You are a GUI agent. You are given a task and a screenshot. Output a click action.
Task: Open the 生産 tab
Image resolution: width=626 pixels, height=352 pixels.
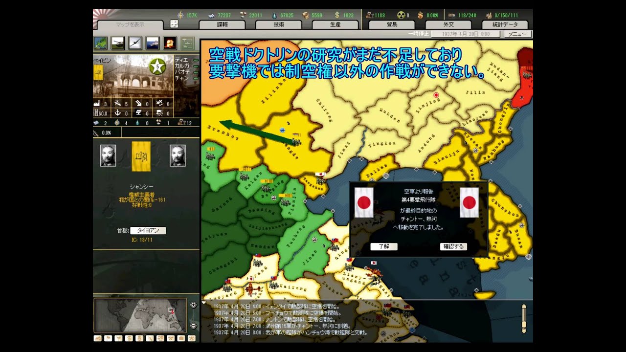[x=335, y=24]
